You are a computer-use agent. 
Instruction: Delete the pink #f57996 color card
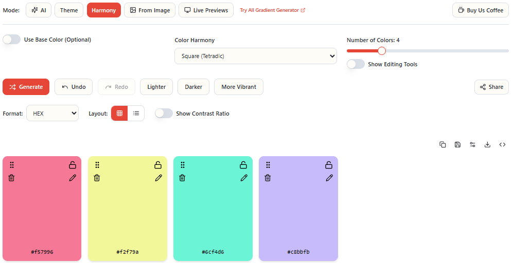(12, 178)
